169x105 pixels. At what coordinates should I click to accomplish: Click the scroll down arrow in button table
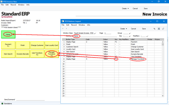tap(163, 96)
